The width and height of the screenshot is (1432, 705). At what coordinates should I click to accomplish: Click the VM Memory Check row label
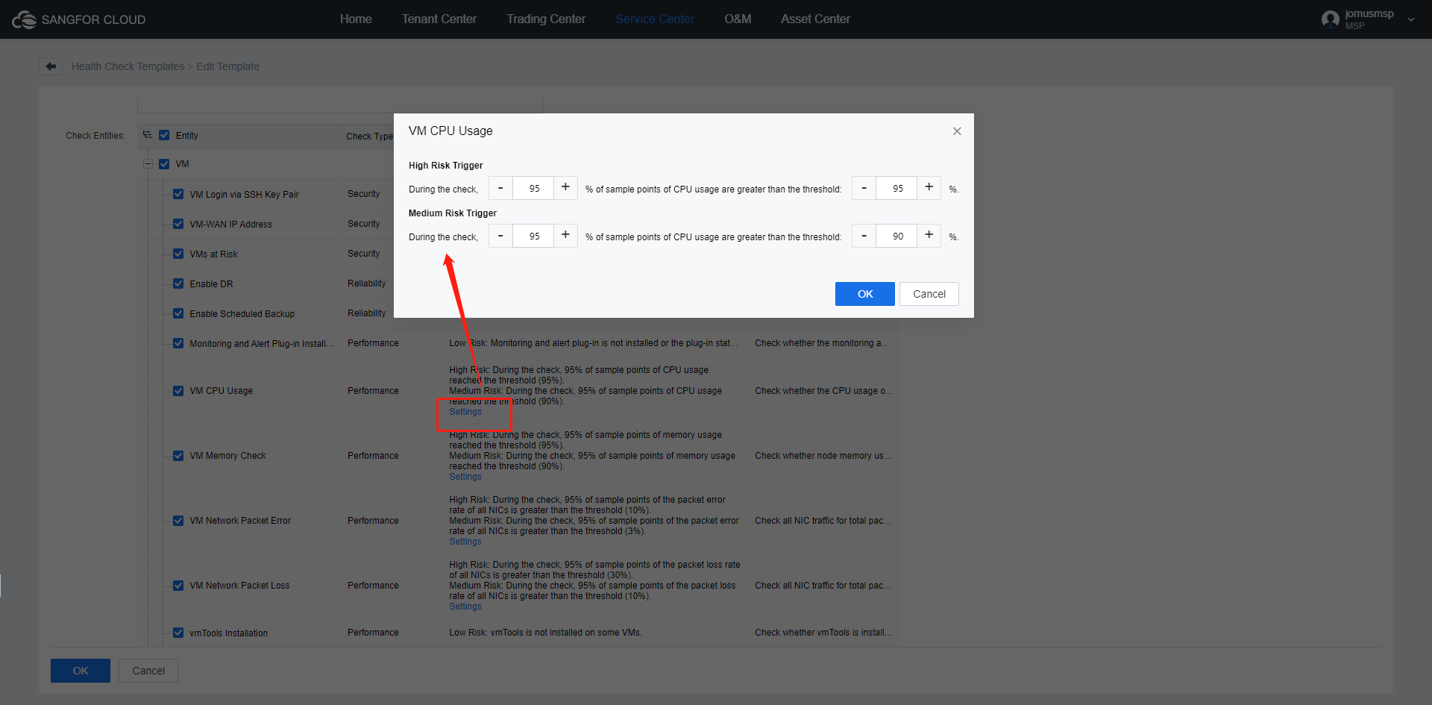227,455
